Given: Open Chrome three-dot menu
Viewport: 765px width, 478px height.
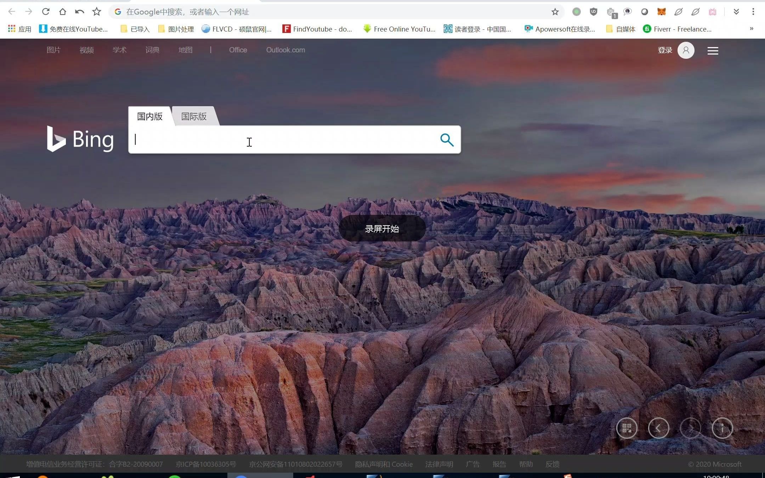Looking at the screenshot, I should (753, 12).
